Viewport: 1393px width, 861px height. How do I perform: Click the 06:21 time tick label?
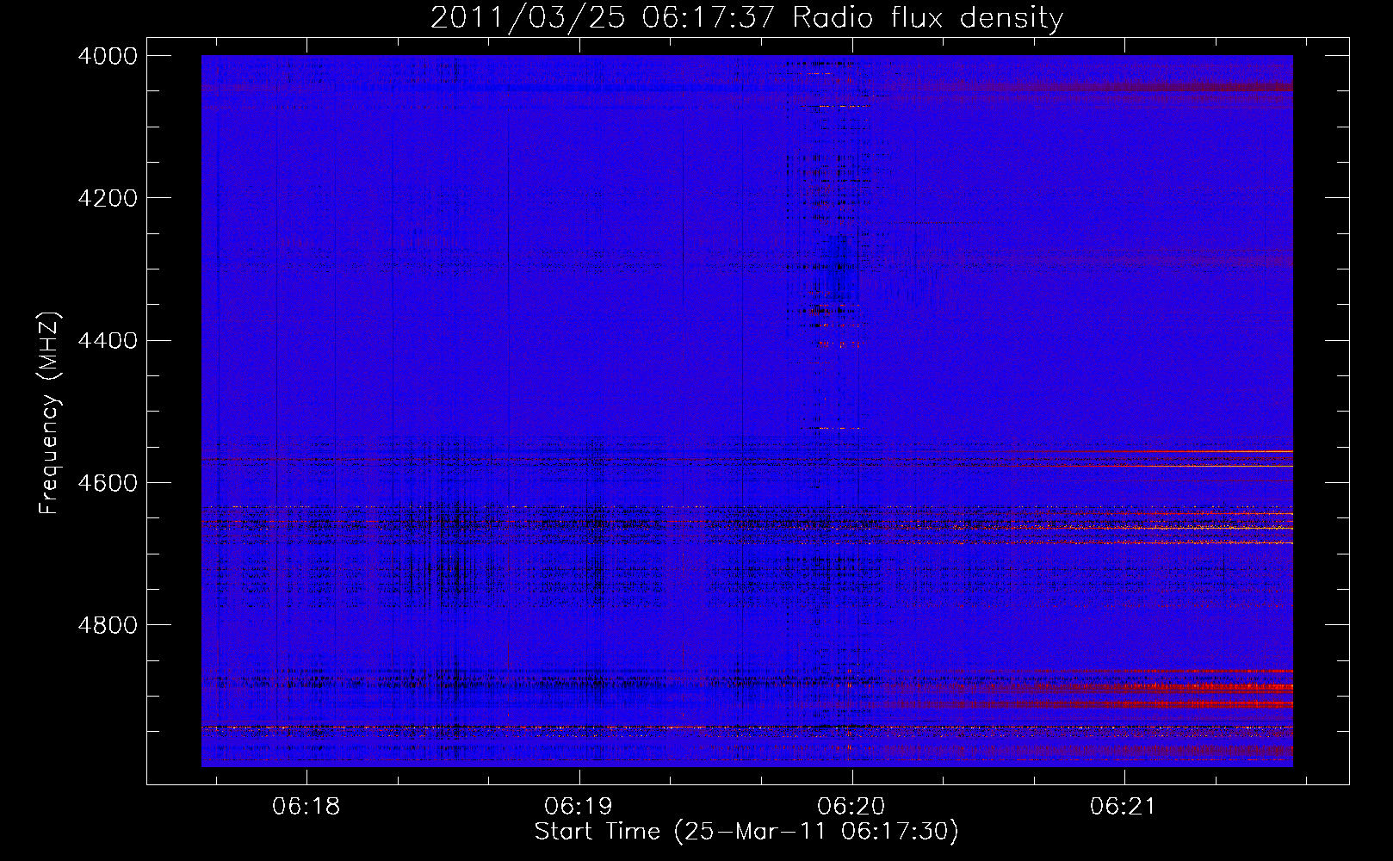(x=1124, y=807)
